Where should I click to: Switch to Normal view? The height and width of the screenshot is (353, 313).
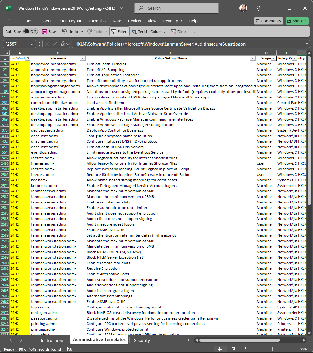tap(220, 349)
